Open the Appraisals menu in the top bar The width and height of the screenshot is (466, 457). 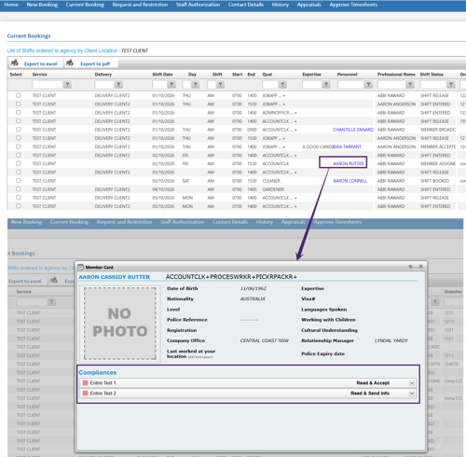[309, 5]
